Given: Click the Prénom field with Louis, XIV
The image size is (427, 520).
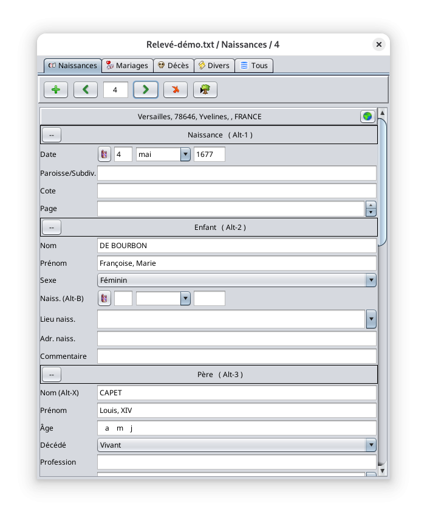Looking at the screenshot, I should coord(237,411).
